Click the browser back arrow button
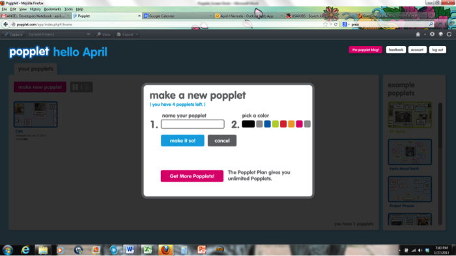Image resolution: width=456 pixels, height=256 pixels. point(5,25)
